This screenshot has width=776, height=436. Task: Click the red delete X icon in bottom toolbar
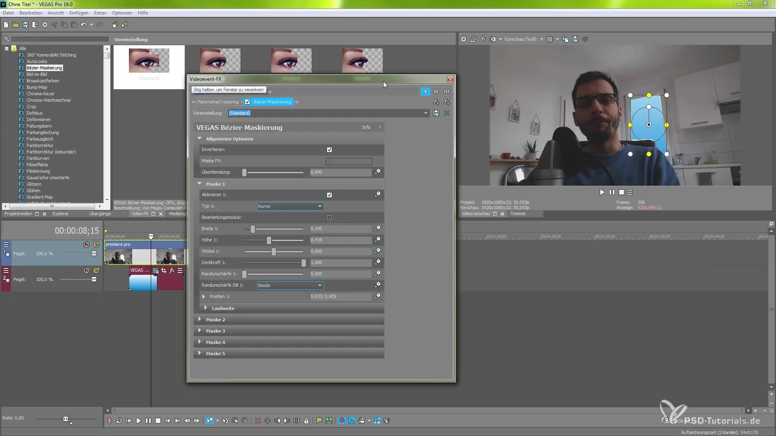(x=258, y=421)
